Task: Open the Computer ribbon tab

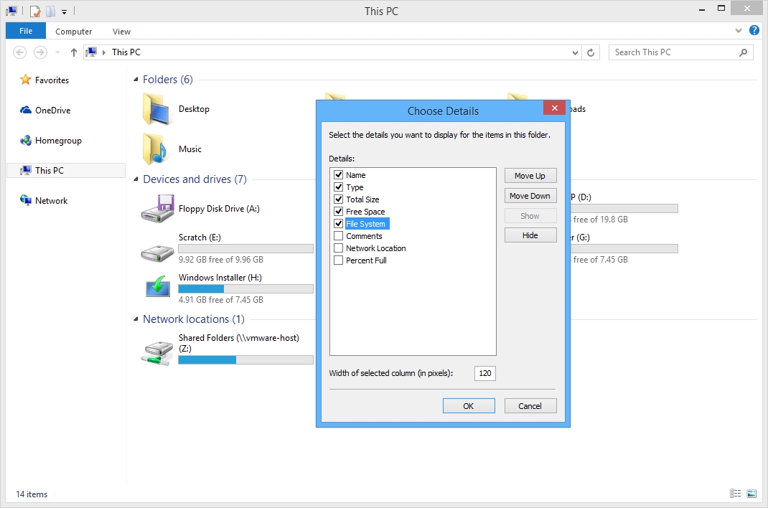Action: coord(73,32)
